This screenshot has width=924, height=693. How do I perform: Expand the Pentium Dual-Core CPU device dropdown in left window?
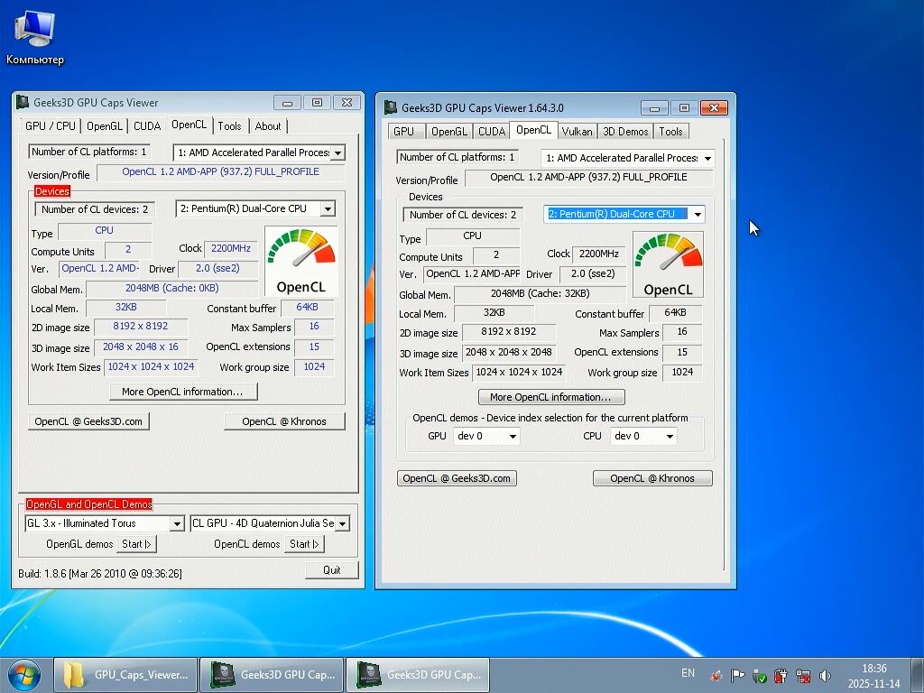click(327, 208)
